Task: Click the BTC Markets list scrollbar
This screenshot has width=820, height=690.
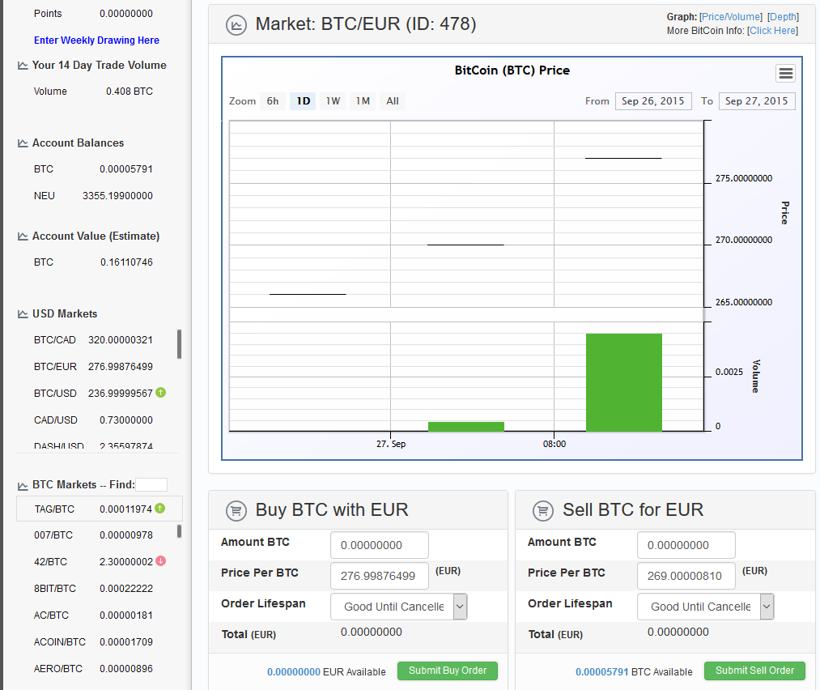Action: click(180, 531)
